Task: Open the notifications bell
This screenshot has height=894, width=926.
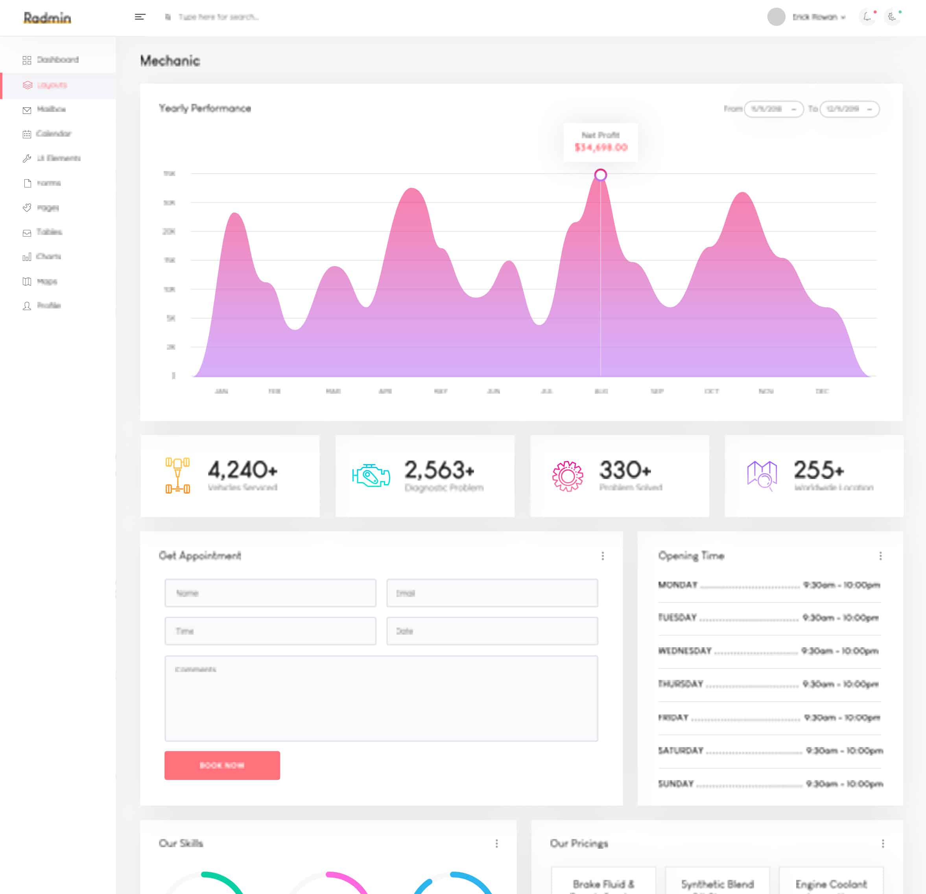Action: point(867,17)
